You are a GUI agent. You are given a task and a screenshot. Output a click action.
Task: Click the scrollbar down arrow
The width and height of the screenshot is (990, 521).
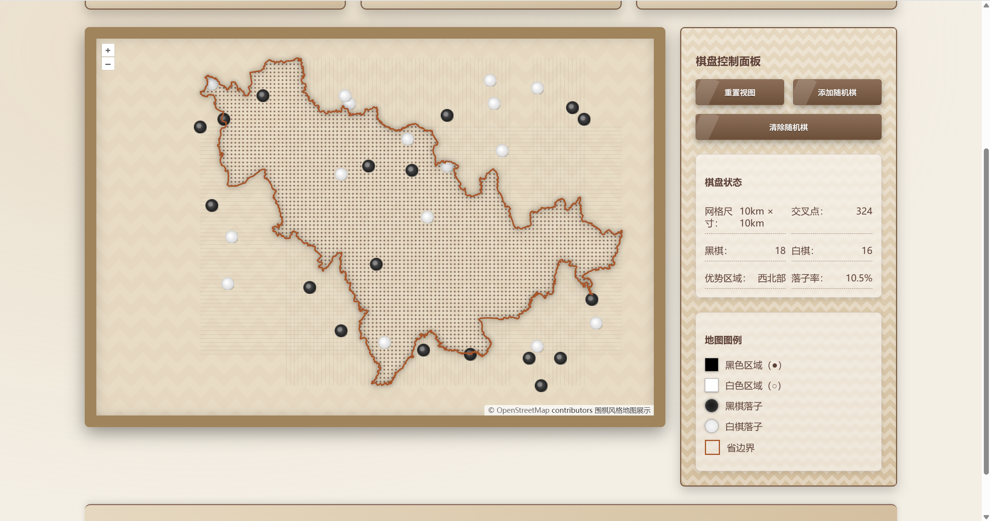click(x=986, y=517)
